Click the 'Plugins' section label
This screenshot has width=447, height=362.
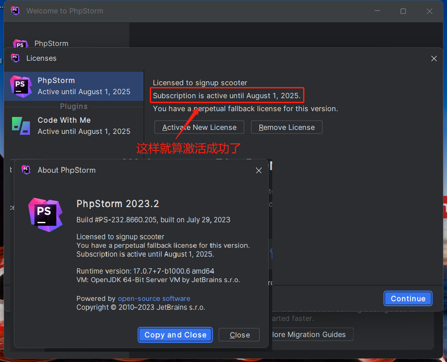pyautogui.click(x=74, y=106)
